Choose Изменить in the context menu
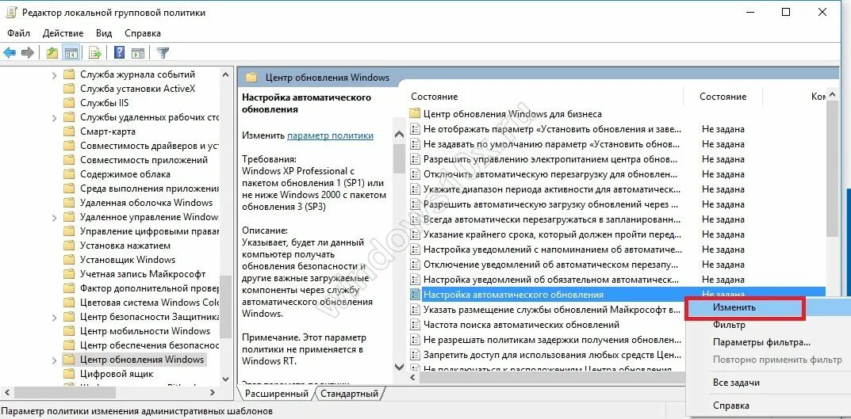851x419 pixels. 734,307
